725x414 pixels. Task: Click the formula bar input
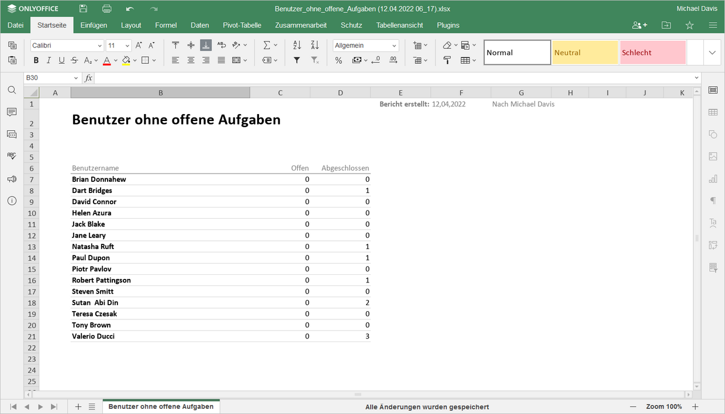[393, 78]
